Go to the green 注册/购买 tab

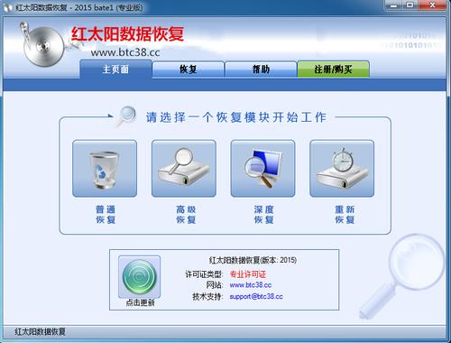334,70
